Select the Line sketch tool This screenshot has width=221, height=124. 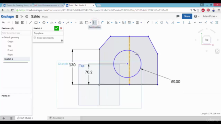30,22
